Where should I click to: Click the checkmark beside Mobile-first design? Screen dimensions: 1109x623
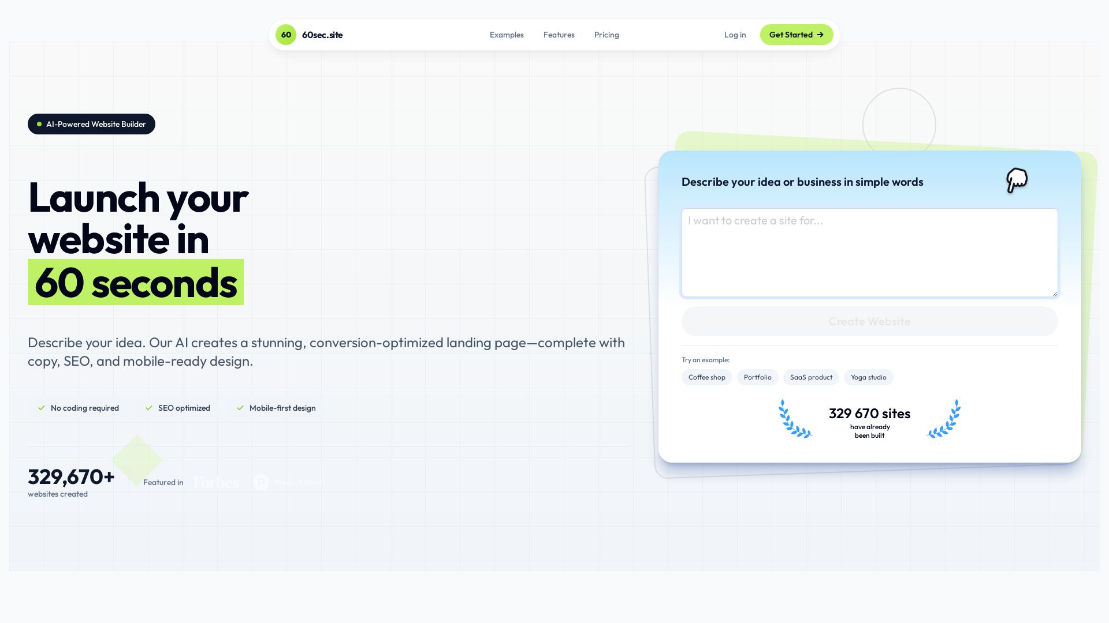pyautogui.click(x=240, y=408)
